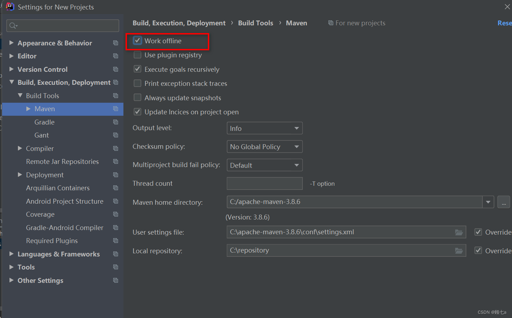Screen dimensions: 512x318
Task: Collapse Build, Execution, Deployment arrow
Action: click(x=12, y=82)
